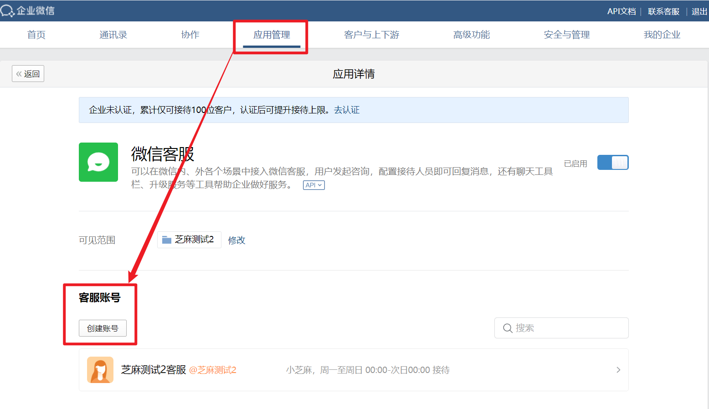
Task: Click the 芝麻测试2客服 avatar thumbnail
Action: click(100, 370)
